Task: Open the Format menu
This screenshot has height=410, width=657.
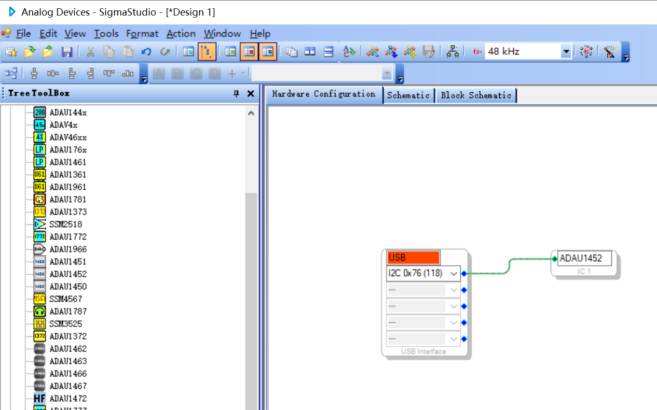Action: tap(142, 34)
